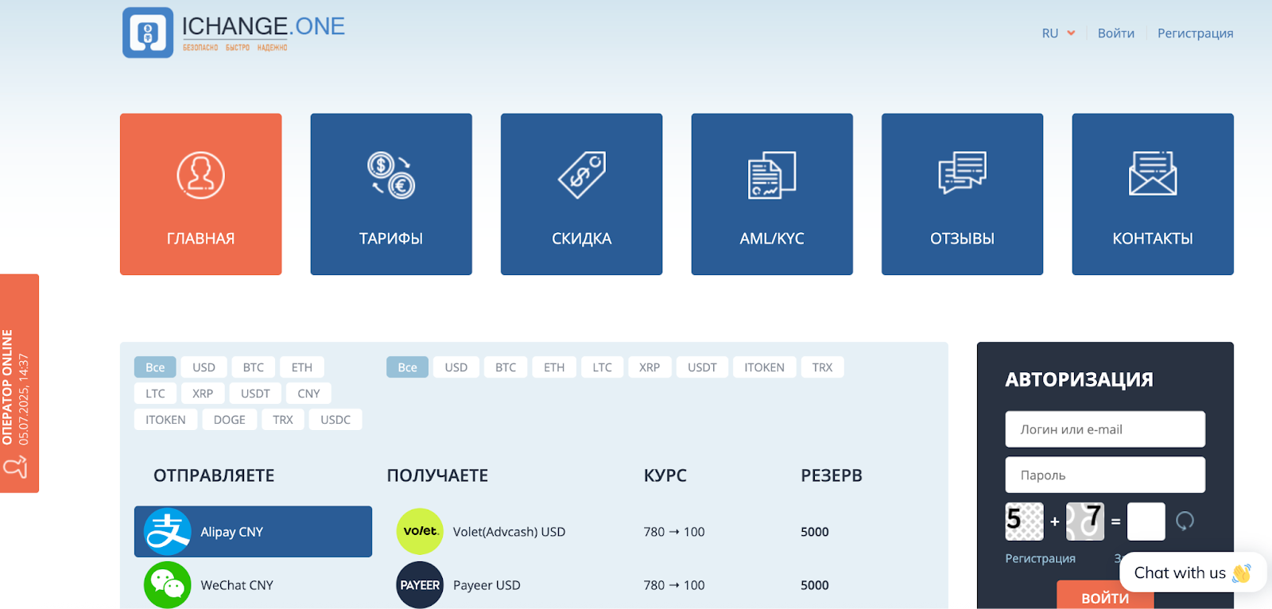The image size is (1272, 609).
Task: Choose WeChat CNY as send currency
Action: click(253, 585)
